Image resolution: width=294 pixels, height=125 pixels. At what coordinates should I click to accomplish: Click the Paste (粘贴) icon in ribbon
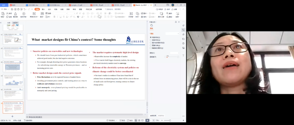pyautogui.click(x=2, y=14)
